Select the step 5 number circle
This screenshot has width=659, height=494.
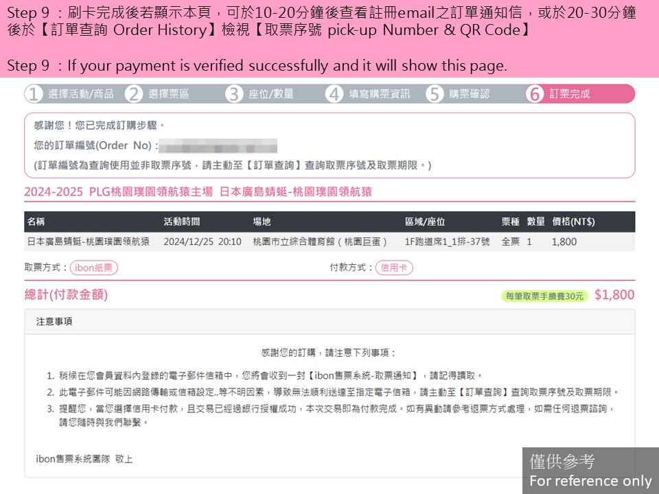point(435,94)
